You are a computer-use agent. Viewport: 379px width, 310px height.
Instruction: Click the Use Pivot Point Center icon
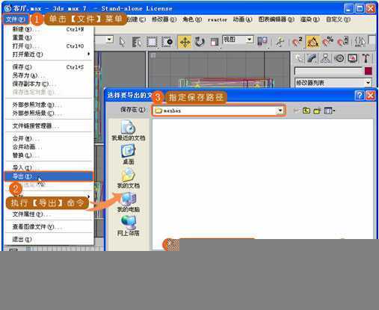coord(262,42)
